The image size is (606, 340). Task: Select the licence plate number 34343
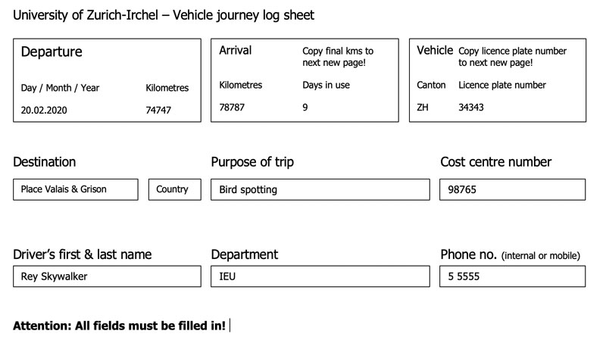[x=471, y=108]
